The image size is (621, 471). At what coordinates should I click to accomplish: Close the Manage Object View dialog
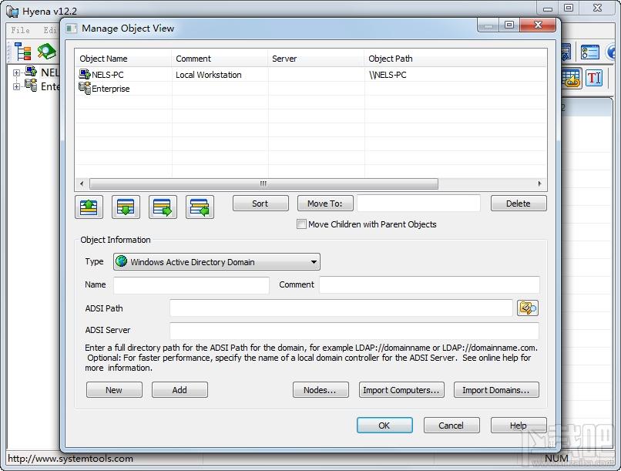538,25
